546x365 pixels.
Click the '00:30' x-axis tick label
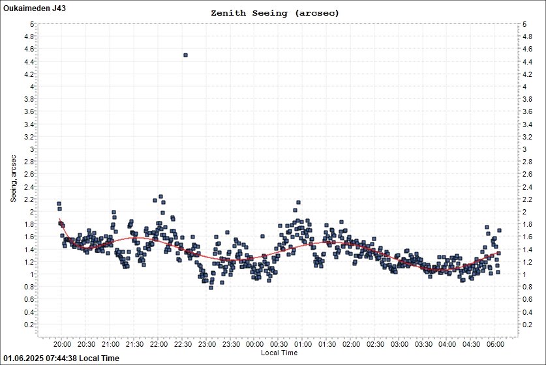tap(279, 344)
